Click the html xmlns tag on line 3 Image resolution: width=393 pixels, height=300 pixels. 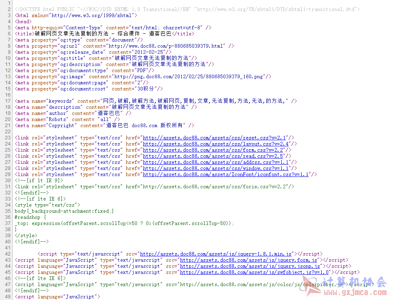click(76, 15)
